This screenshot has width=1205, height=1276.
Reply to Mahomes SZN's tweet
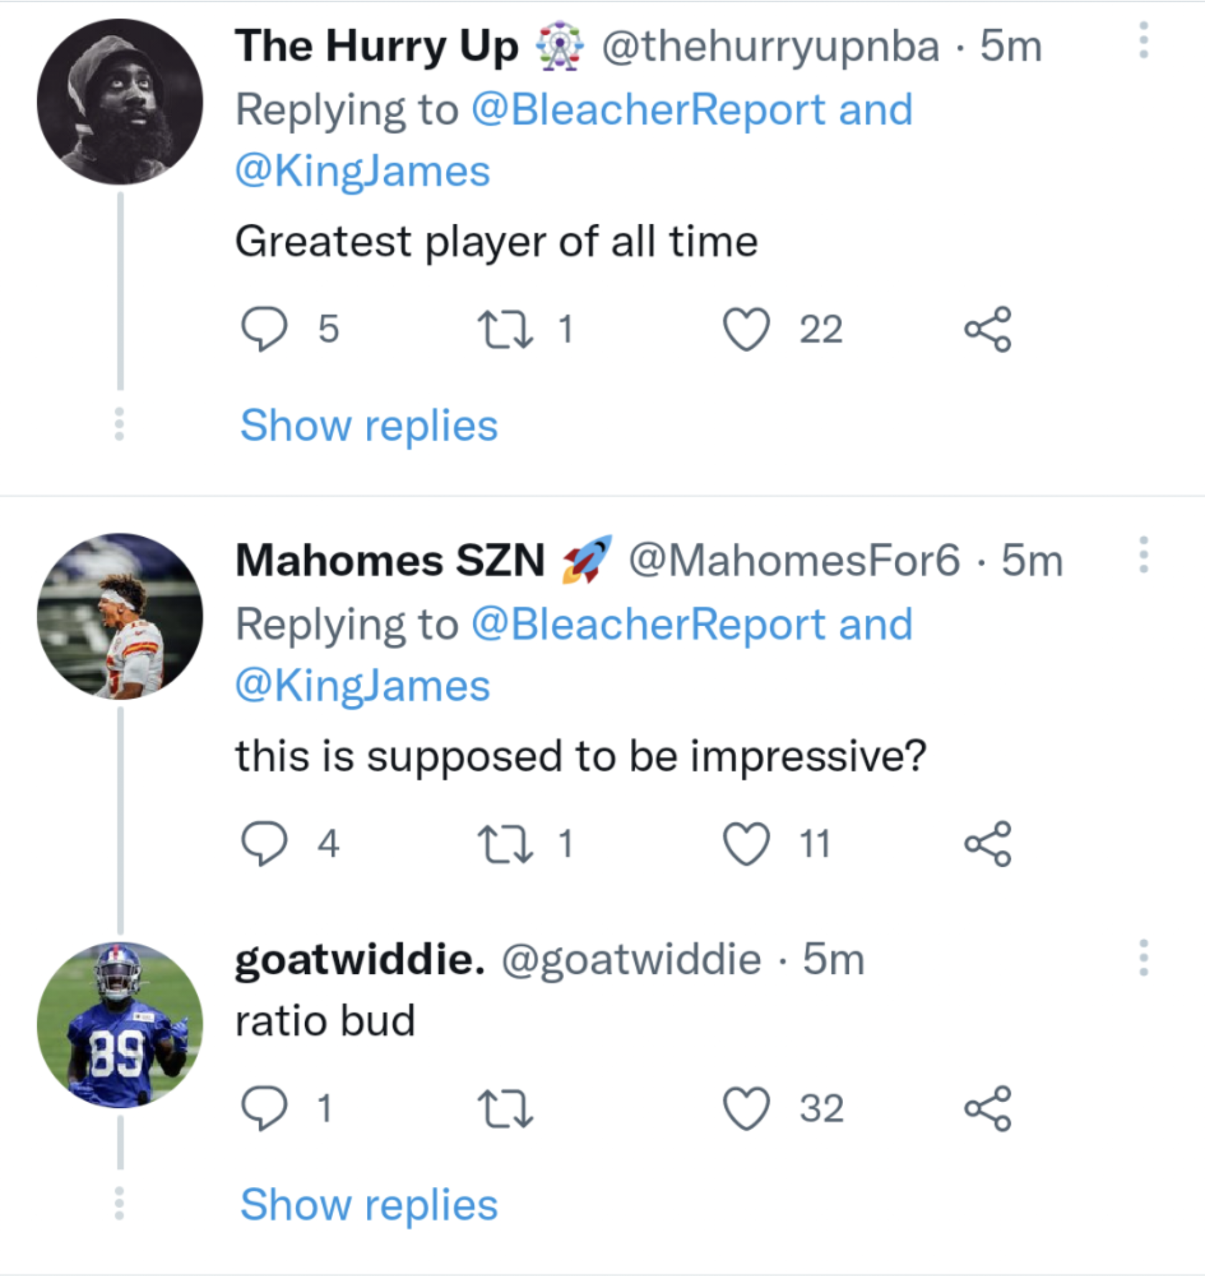pos(263,844)
